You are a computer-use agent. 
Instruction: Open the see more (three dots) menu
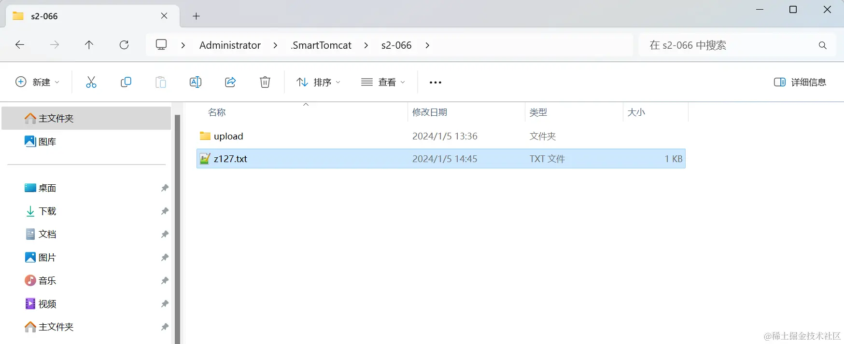tap(436, 83)
